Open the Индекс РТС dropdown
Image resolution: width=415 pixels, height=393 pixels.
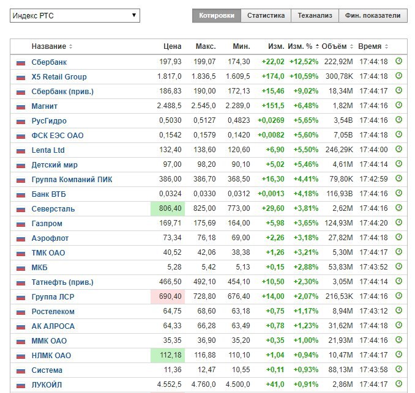(x=75, y=16)
